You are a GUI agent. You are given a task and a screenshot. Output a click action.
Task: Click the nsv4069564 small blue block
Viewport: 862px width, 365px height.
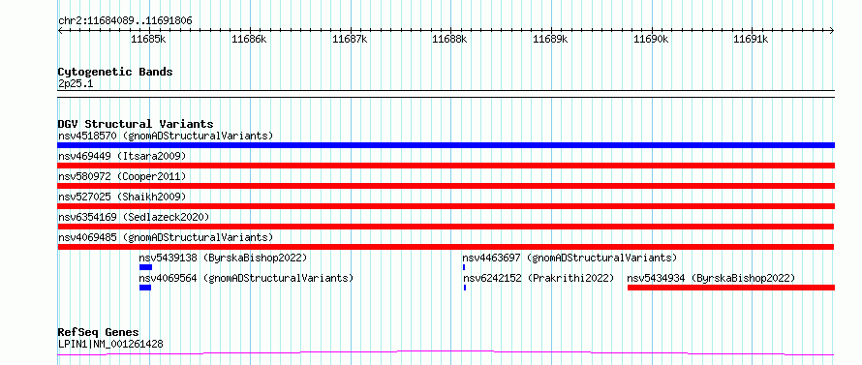tap(145, 288)
